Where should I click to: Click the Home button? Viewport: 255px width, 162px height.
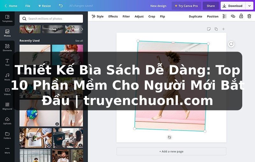[11, 6]
